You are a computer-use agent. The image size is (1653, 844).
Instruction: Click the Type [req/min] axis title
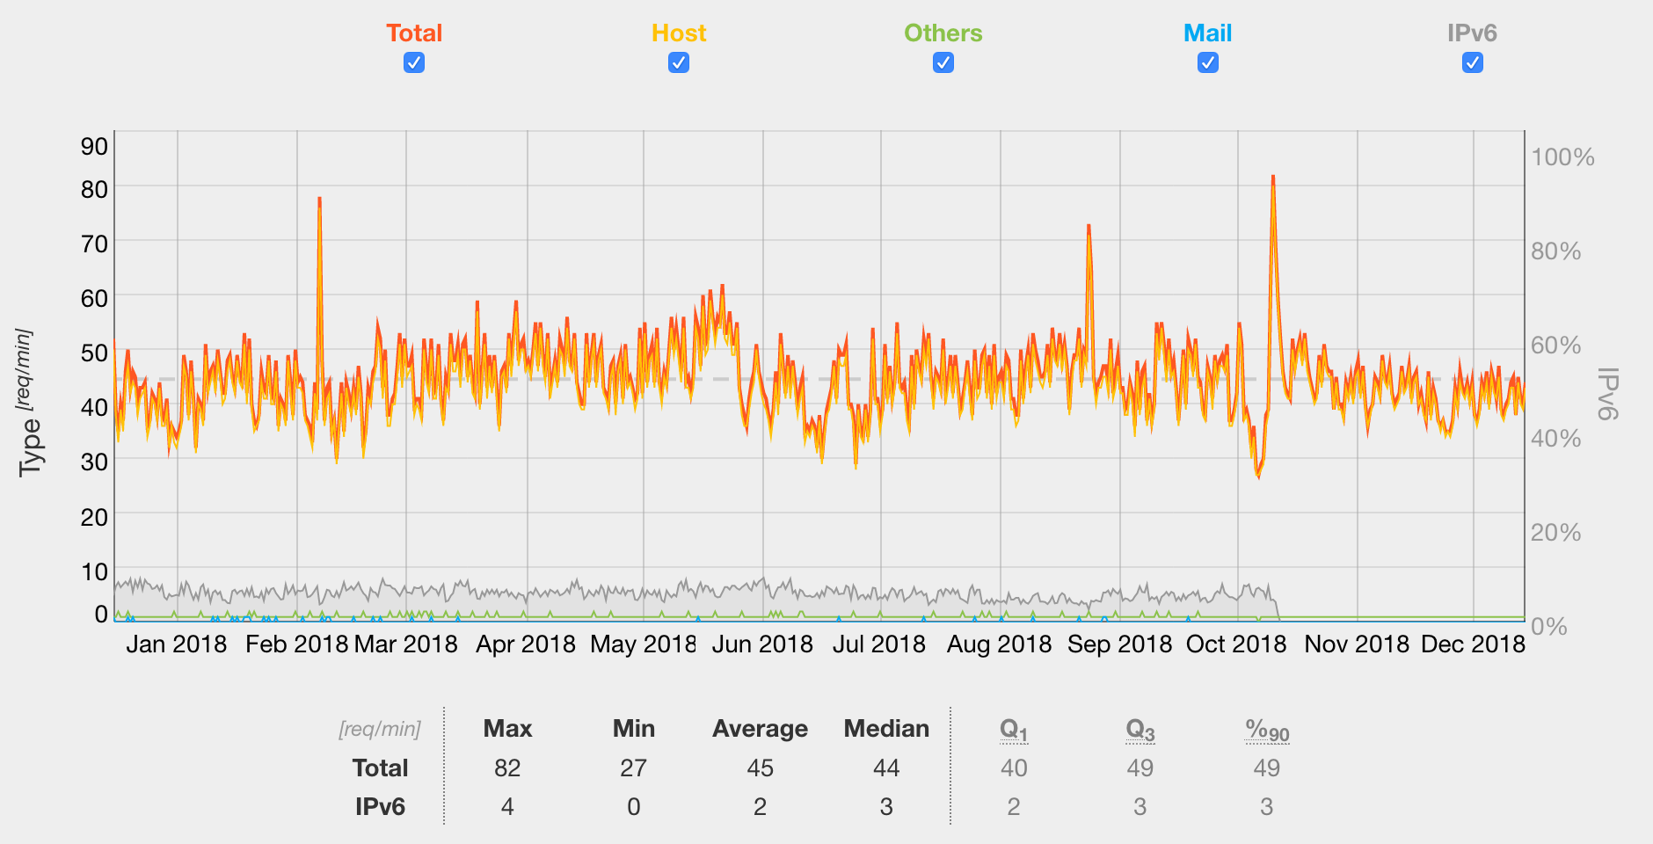27,404
